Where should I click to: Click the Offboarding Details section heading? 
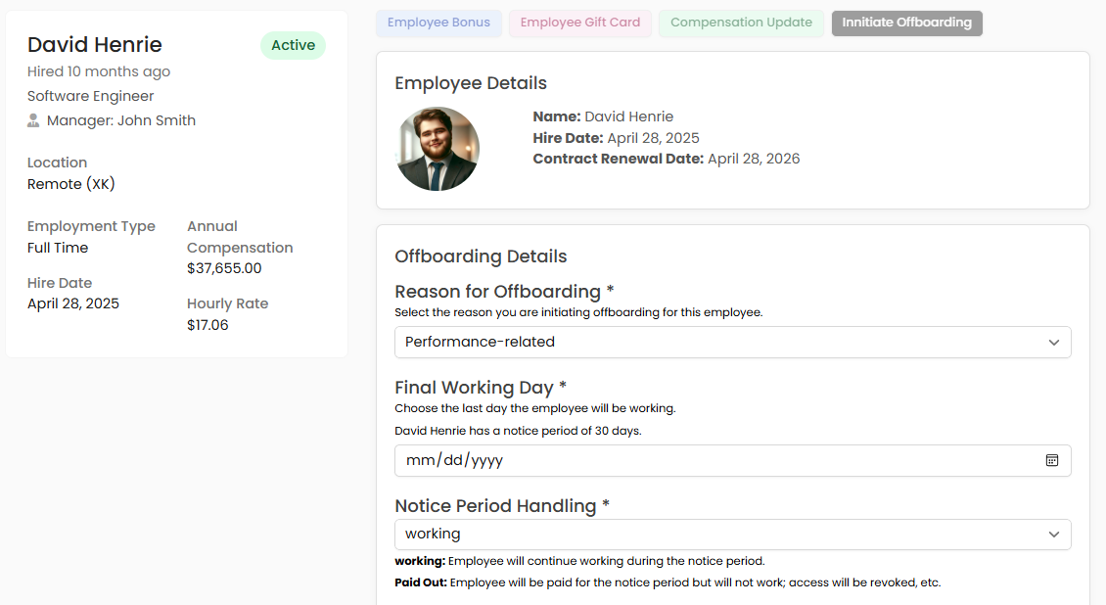click(481, 256)
